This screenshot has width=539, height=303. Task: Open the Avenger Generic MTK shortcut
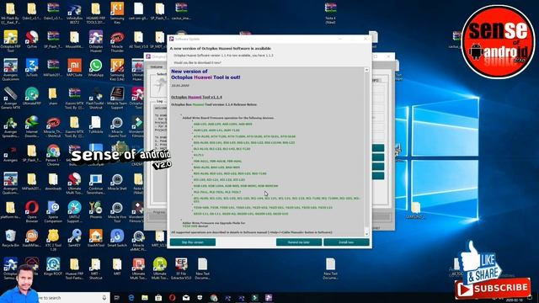[10, 98]
